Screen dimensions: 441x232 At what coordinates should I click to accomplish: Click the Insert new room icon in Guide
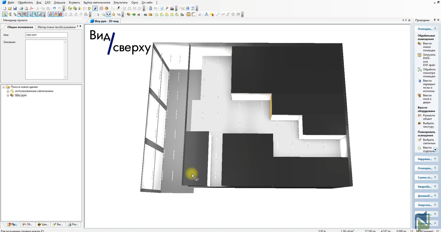click(x=419, y=43)
